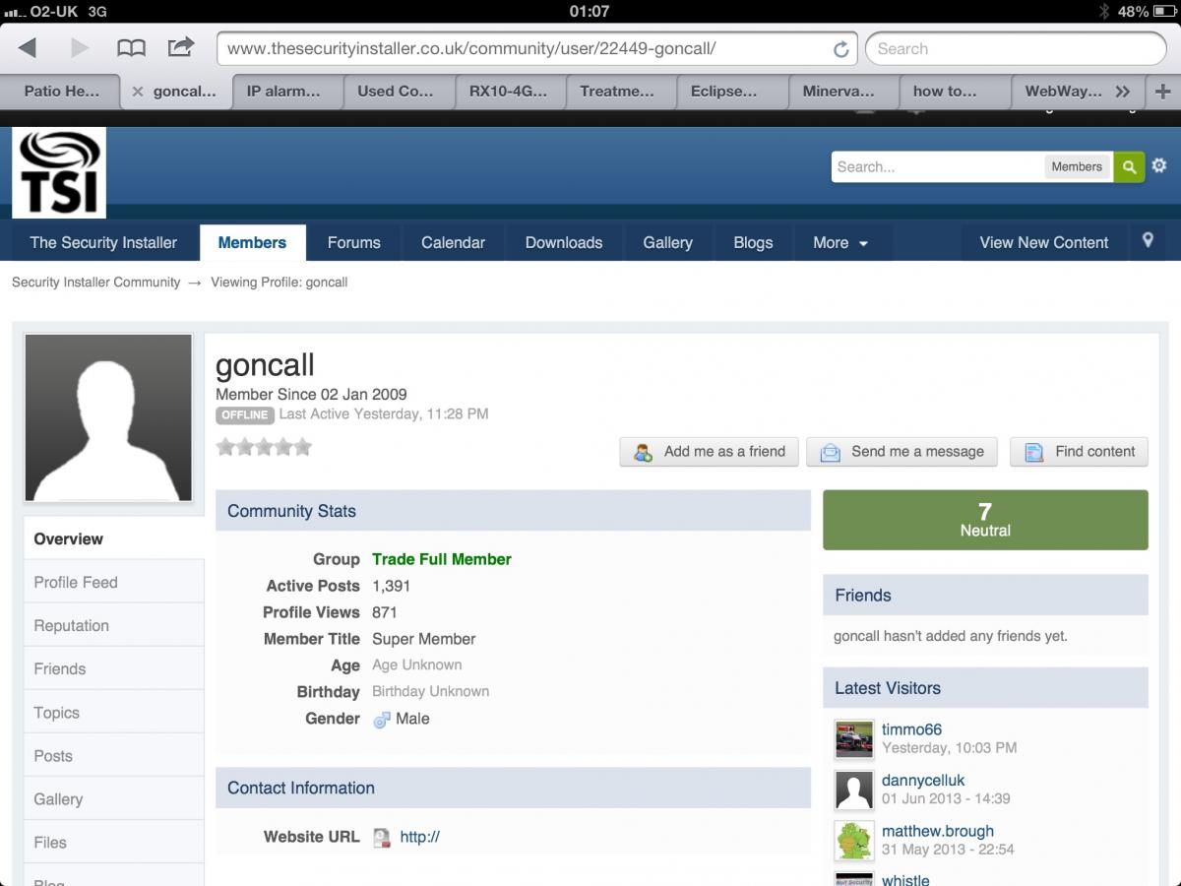Expand the More navigation dropdown

(x=839, y=242)
